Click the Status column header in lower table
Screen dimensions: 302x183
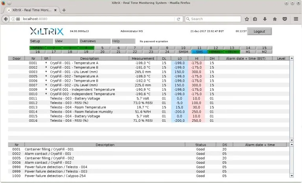(201, 145)
